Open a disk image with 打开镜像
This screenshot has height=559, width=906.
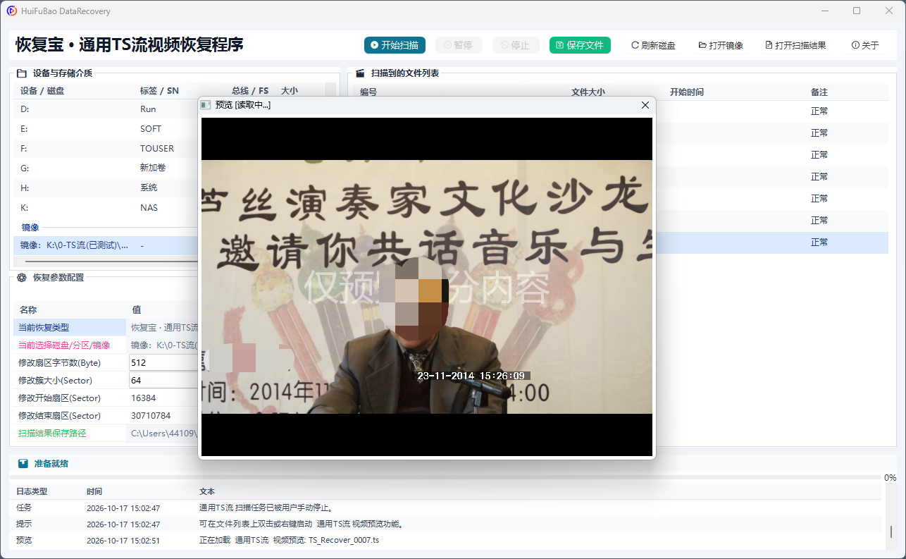click(721, 45)
